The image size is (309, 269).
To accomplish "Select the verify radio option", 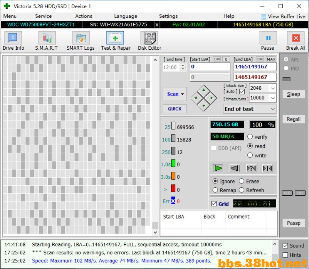I will pyautogui.click(x=250, y=137).
